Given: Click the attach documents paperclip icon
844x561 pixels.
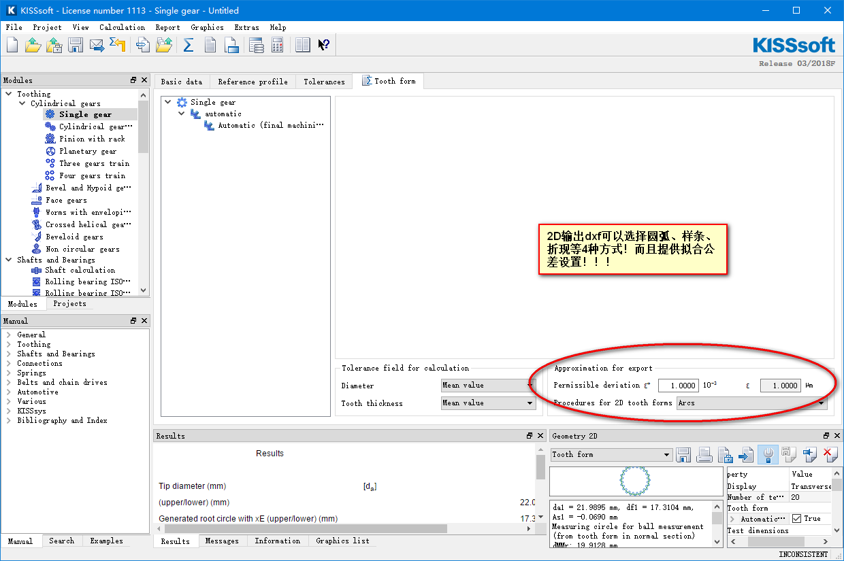Looking at the screenshot, I should tap(143, 45).
